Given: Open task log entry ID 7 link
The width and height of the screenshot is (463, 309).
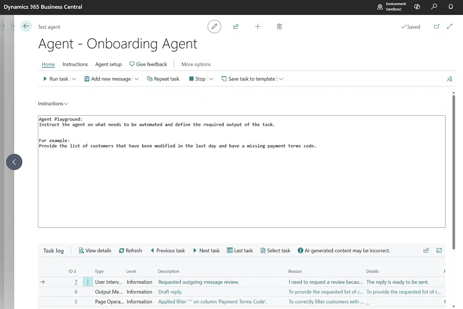Looking at the screenshot, I should tap(76, 282).
